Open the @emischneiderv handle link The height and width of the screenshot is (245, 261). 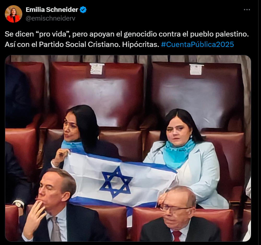50,18
